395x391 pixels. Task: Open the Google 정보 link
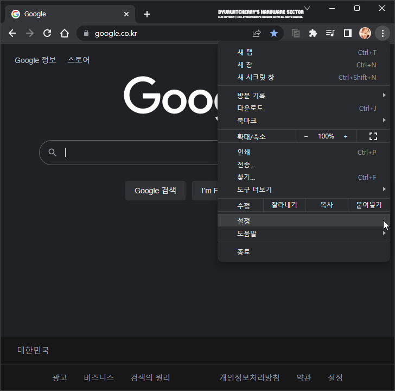pos(35,60)
